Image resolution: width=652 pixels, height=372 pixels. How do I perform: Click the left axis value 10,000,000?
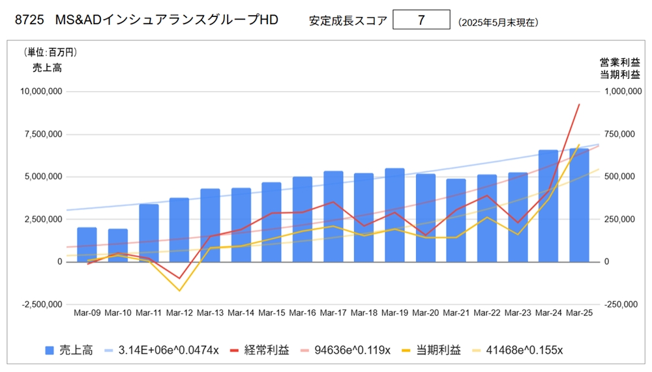coord(41,91)
